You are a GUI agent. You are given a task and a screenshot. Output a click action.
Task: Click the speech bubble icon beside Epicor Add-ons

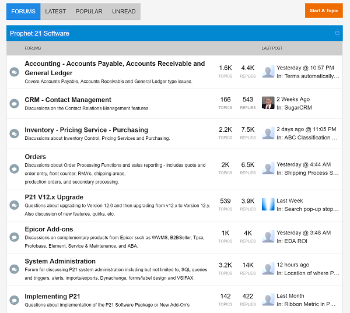click(x=14, y=237)
